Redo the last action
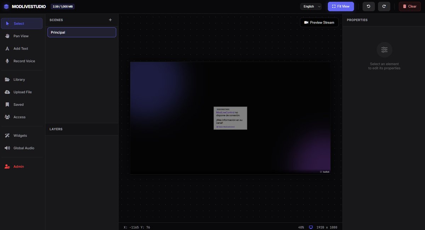 click(x=384, y=6)
